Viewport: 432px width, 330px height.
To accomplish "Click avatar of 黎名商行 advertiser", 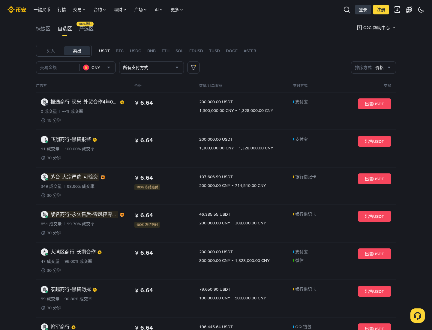I will point(44,214).
